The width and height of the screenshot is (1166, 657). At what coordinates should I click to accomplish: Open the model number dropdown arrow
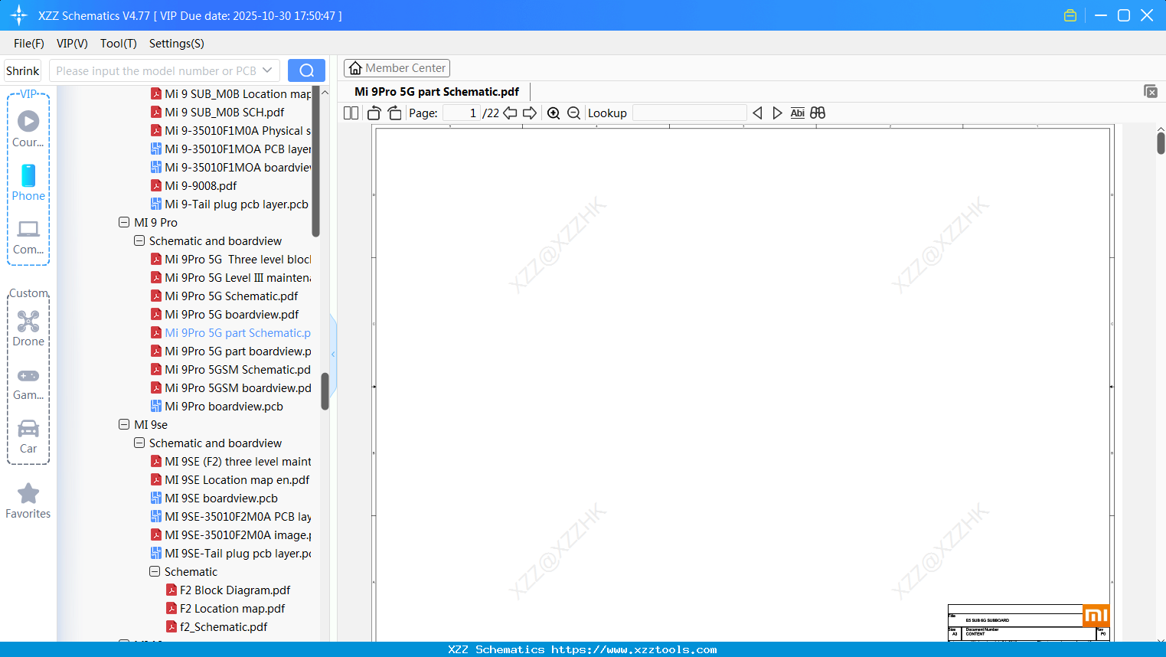coord(267,70)
